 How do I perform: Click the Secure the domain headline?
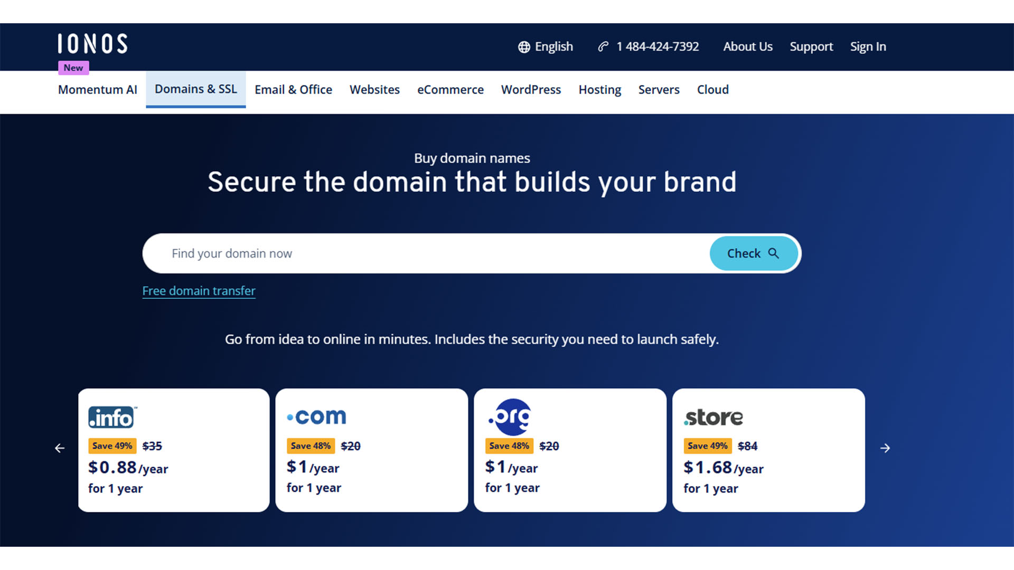click(x=472, y=183)
